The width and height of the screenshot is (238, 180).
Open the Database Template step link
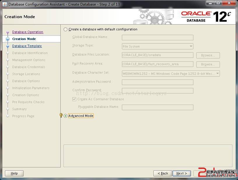pyautogui.click(x=27, y=46)
